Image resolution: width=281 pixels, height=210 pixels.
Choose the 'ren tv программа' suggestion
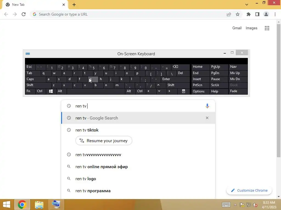click(x=138, y=191)
